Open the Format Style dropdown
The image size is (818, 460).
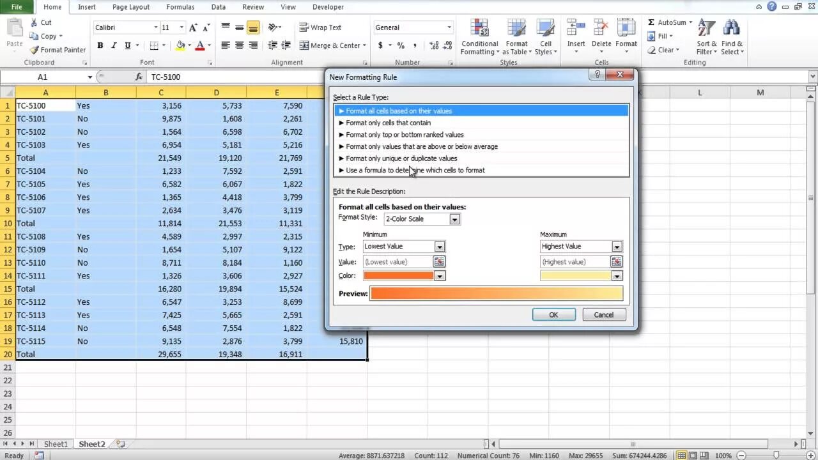[454, 219]
